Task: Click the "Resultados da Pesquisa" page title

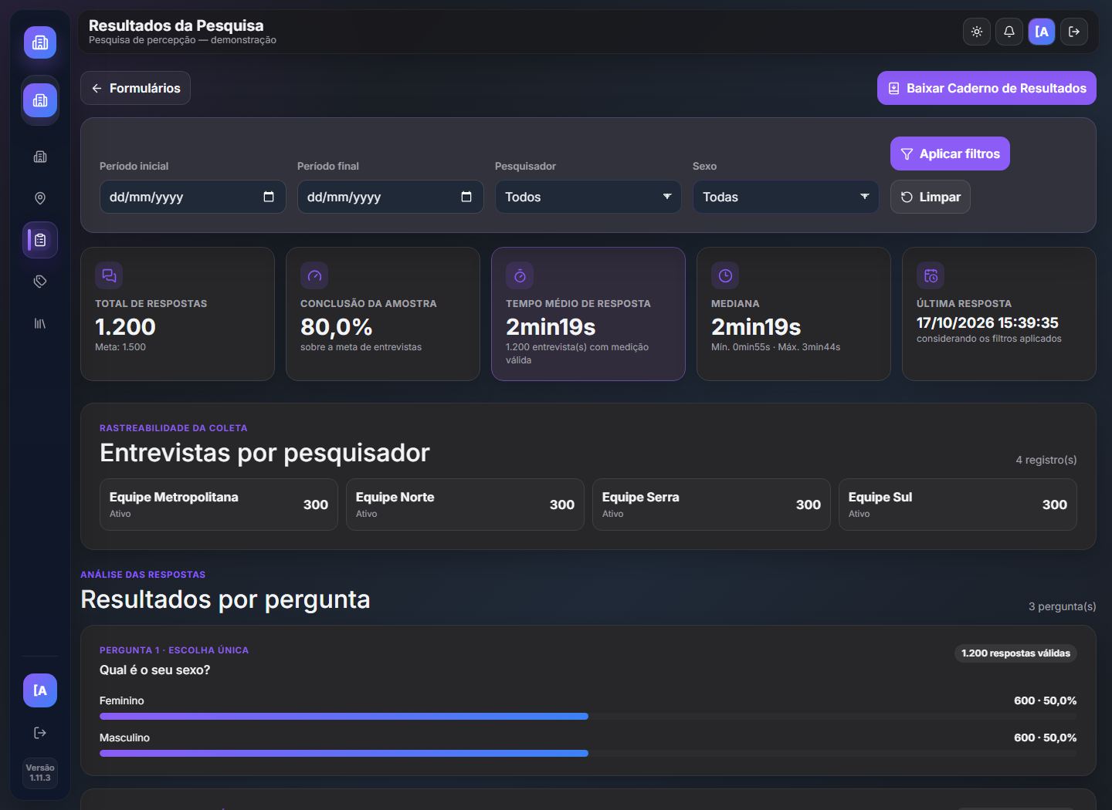Action: coord(176,25)
